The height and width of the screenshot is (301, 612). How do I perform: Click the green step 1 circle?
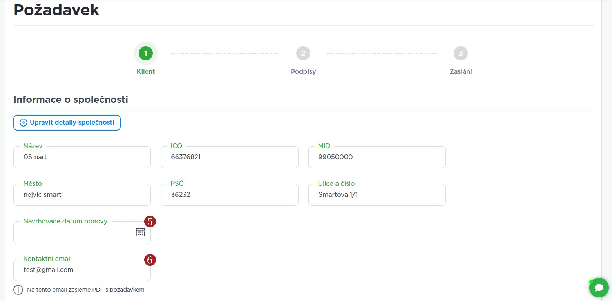pyautogui.click(x=146, y=53)
